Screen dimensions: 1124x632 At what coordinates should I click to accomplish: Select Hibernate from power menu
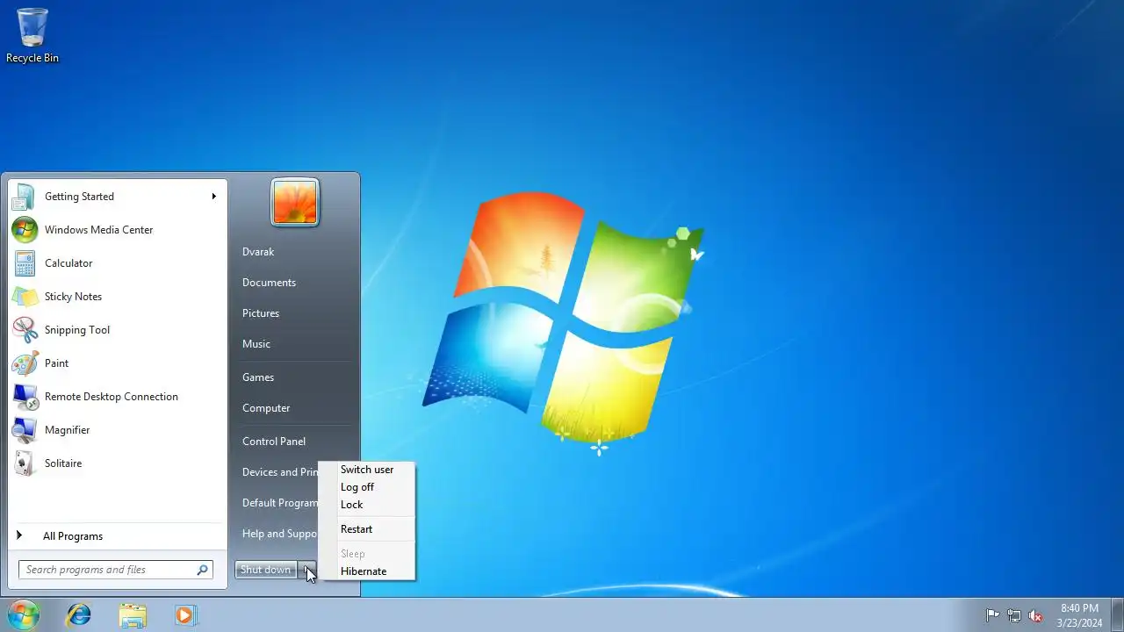366,571
